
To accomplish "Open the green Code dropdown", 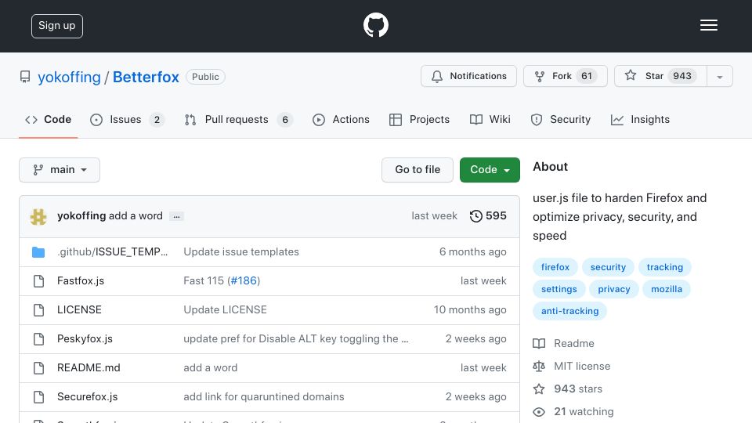I will (x=490, y=170).
